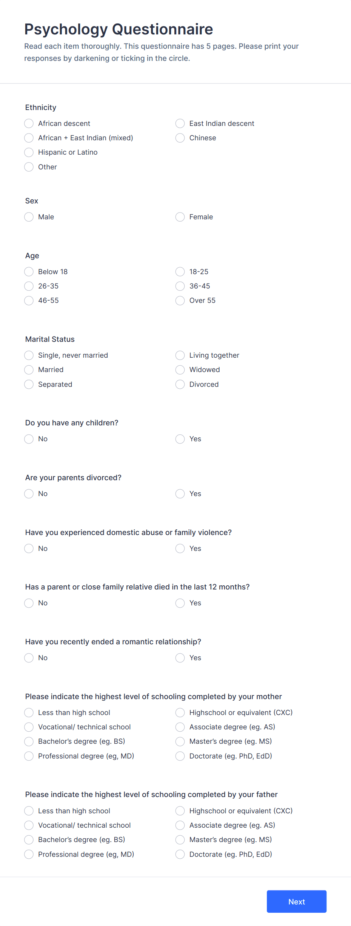Select Less than high school for father
This screenshot has width=351, height=926.
[29, 811]
